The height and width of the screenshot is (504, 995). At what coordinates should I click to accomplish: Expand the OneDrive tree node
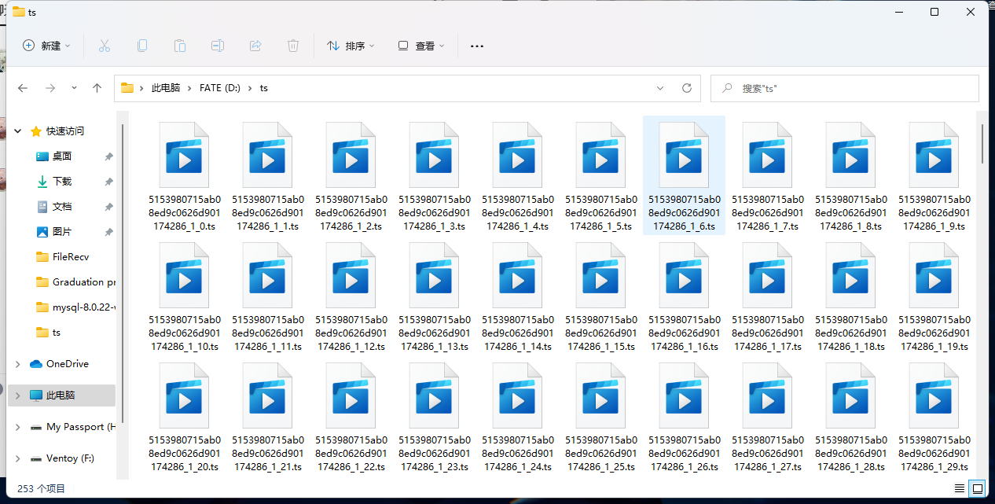pyautogui.click(x=18, y=364)
